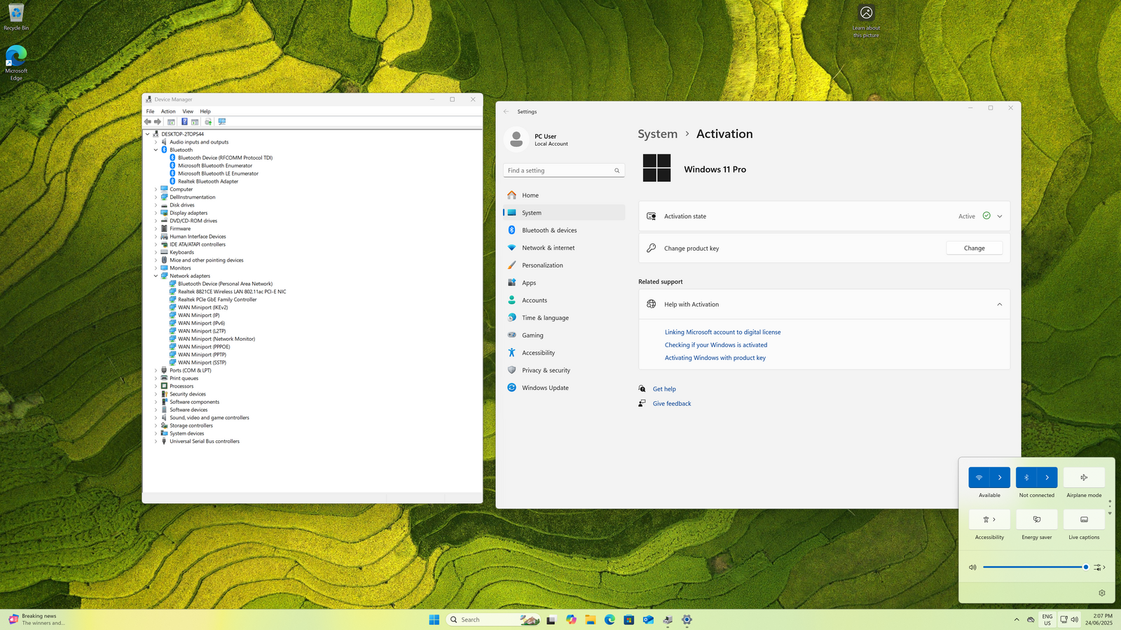The height and width of the screenshot is (630, 1121).
Task: Click the Change product key button
Action: [x=974, y=248]
